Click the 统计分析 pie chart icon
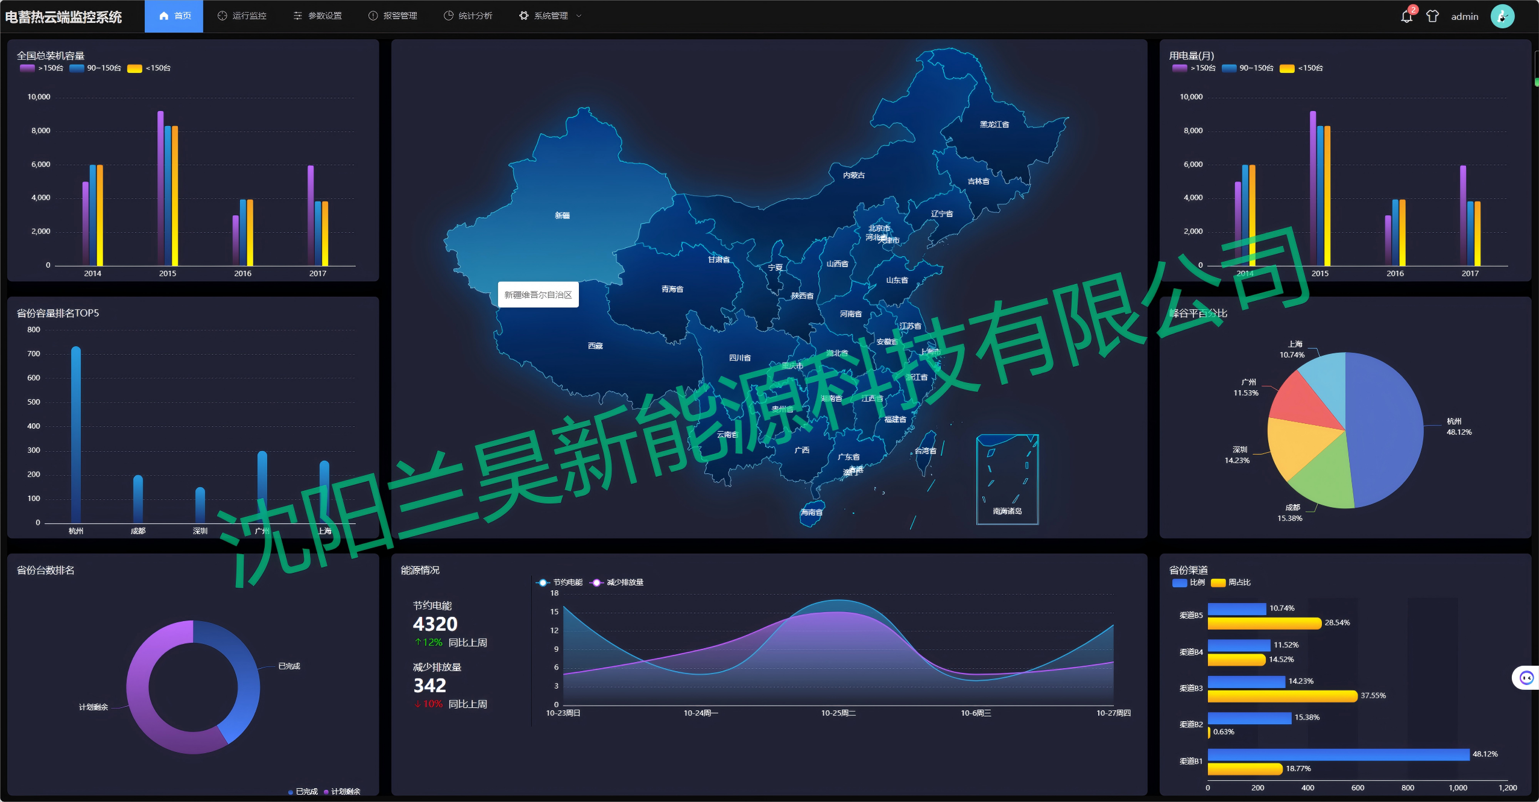This screenshot has height=802, width=1539. pos(448,16)
